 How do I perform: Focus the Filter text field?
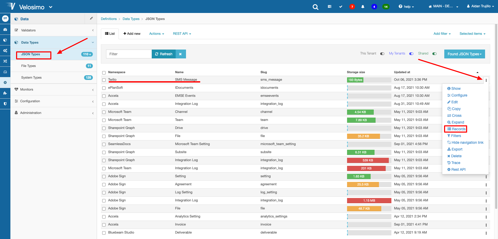pyautogui.click(x=129, y=54)
